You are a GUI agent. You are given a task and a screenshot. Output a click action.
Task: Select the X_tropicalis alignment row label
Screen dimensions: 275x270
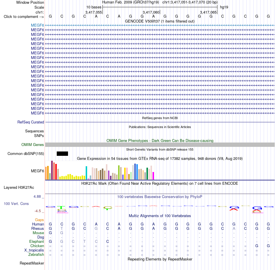pyautogui.click(x=34, y=250)
